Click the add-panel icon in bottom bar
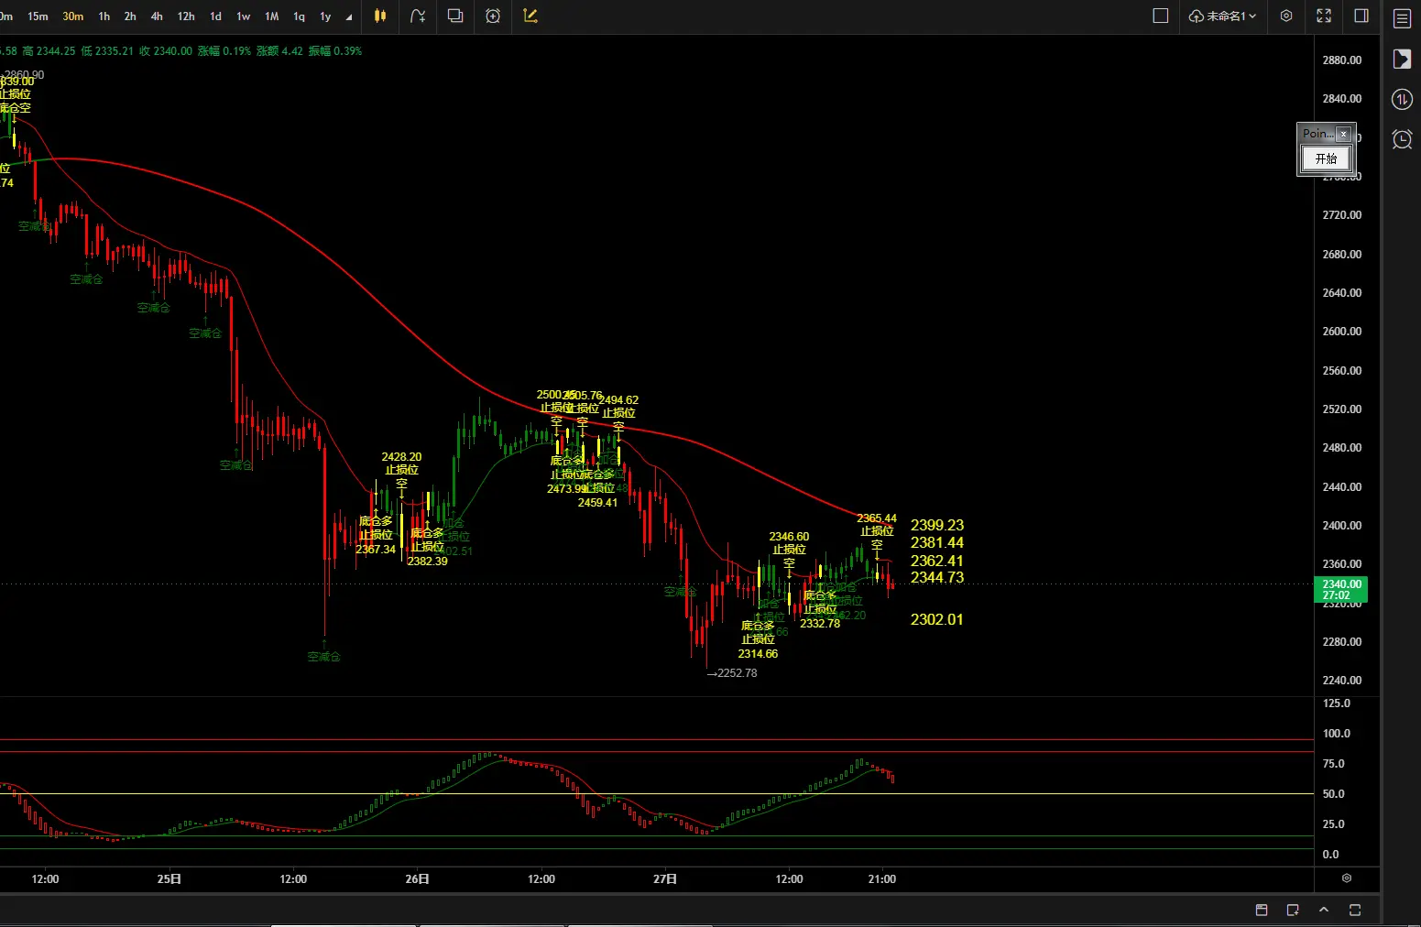The width and height of the screenshot is (1421, 927). [x=1293, y=910]
